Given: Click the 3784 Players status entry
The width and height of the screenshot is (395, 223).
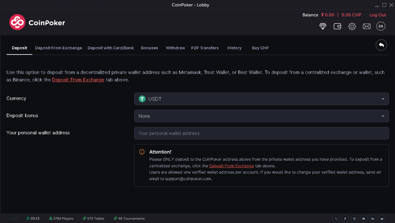Looking at the screenshot, I should (61, 219).
